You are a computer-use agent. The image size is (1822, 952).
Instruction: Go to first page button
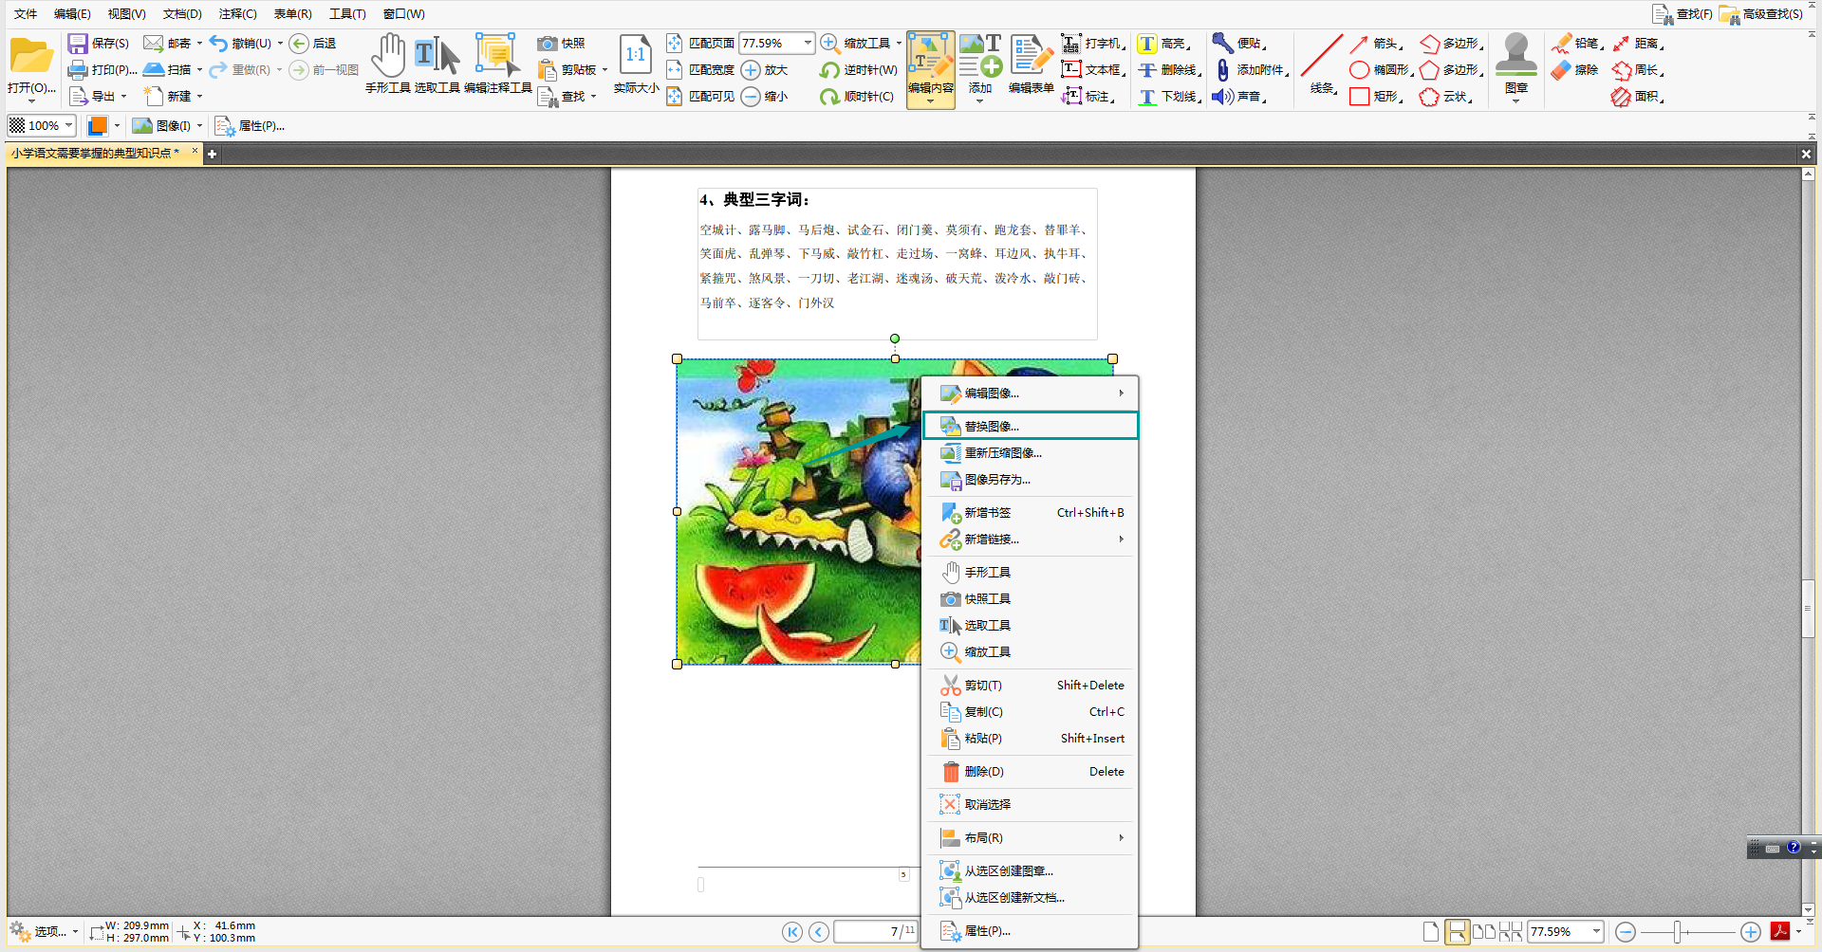pos(792,932)
